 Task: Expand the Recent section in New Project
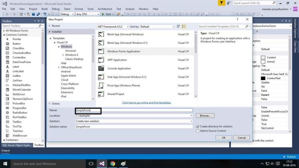point(50,26)
